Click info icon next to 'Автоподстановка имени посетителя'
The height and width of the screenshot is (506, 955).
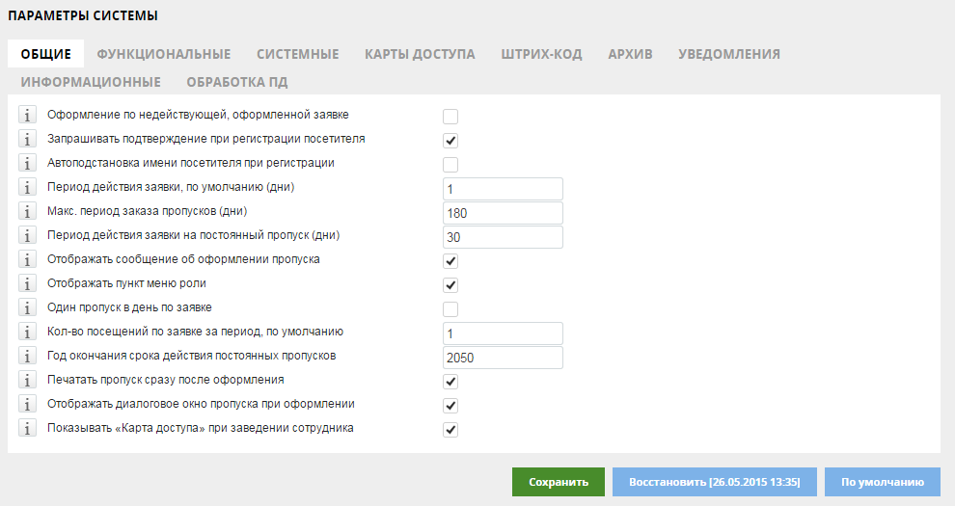point(27,163)
